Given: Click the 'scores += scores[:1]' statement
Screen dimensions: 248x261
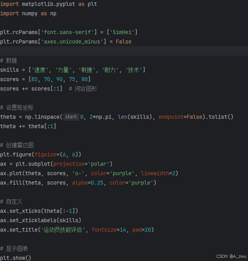Looking at the screenshot, I should [31, 89].
